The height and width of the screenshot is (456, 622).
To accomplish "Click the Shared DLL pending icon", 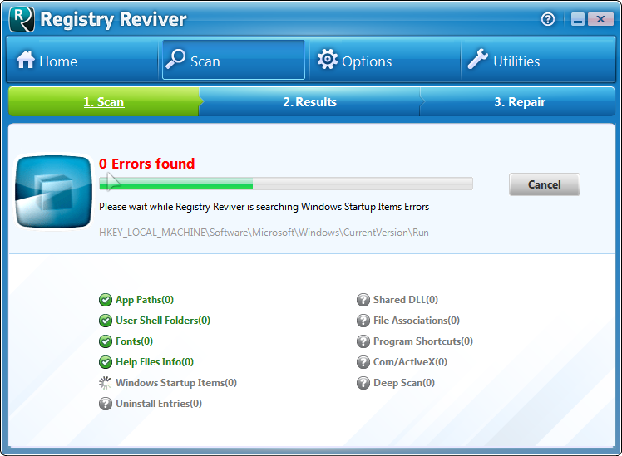I will (363, 300).
